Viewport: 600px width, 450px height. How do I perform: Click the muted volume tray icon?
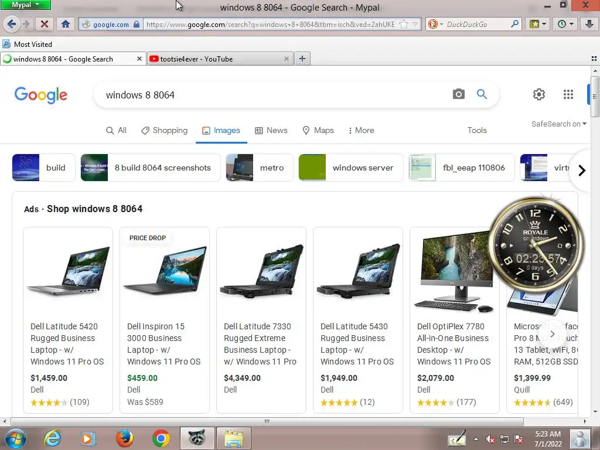[x=490, y=439]
